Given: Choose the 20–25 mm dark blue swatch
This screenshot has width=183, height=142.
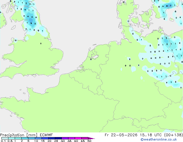Looking at the screenshot, I should click(51, 138).
